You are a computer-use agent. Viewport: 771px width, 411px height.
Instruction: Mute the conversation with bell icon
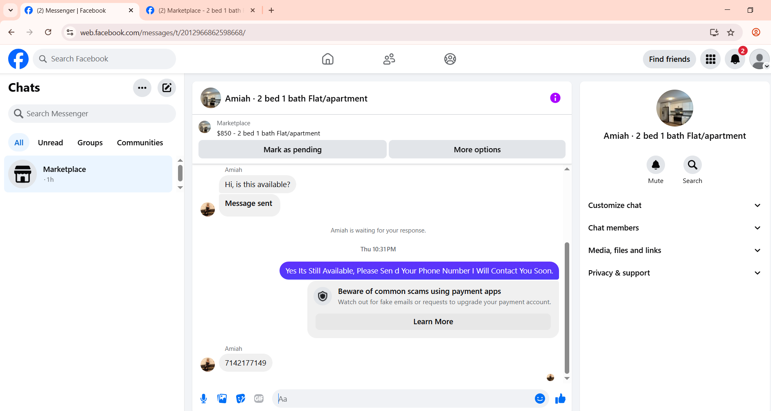(656, 165)
